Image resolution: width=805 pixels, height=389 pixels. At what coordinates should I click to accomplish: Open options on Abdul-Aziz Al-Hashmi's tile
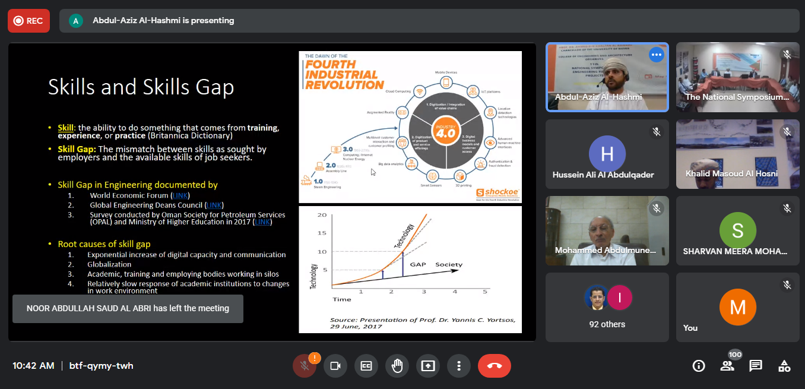pos(656,55)
